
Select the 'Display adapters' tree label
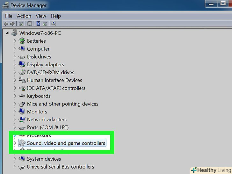pyautogui.click(x=46, y=64)
